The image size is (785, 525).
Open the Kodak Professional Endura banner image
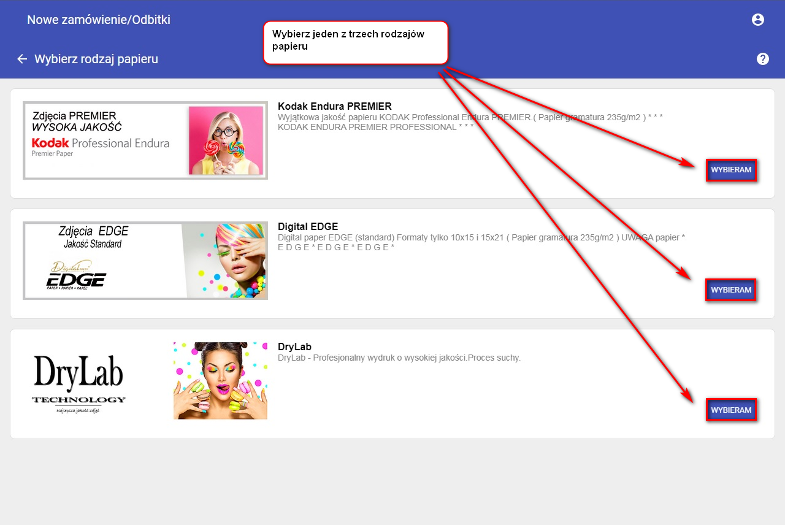(145, 140)
